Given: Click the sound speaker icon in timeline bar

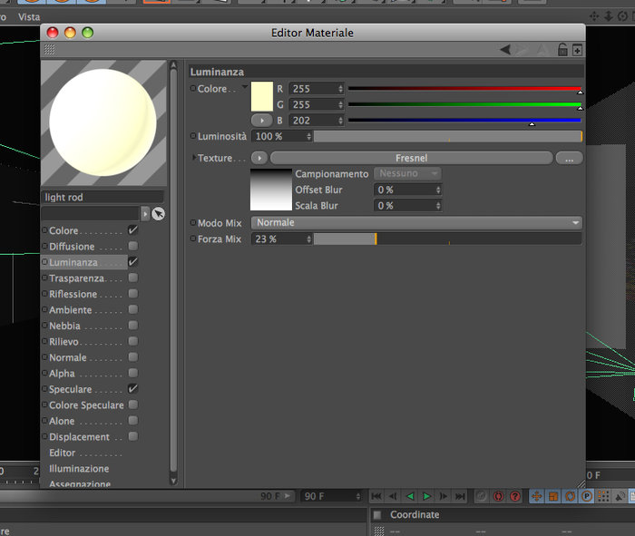Looking at the screenshot, I should (620, 496).
